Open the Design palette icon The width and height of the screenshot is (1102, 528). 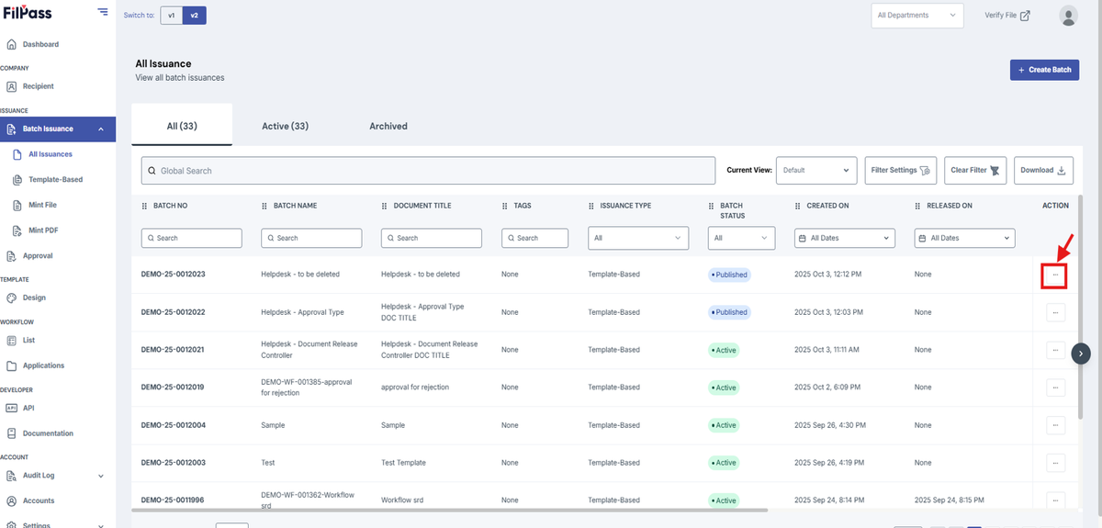(x=12, y=298)
